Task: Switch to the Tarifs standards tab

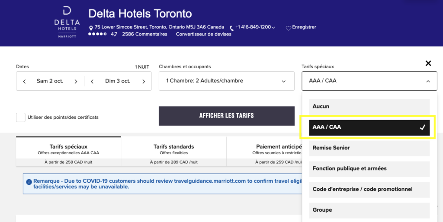Action: click(x=173, y=149)
